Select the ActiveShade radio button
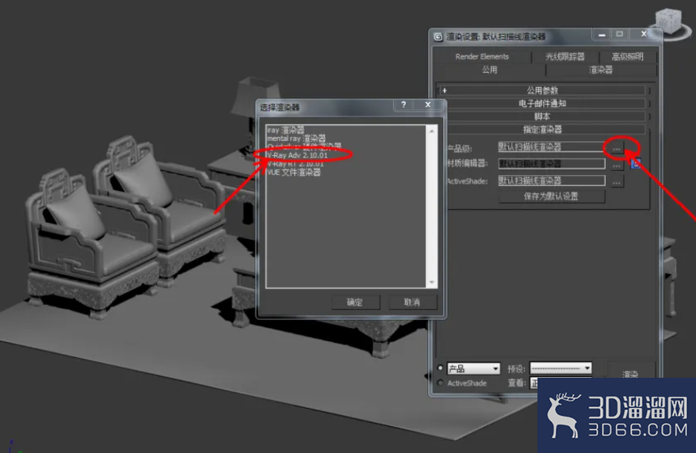Viewport: 696px width, 453px height. click(x=440, y=383)
